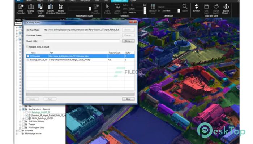Click the Australia folder icon

click(x=23, y=130)
